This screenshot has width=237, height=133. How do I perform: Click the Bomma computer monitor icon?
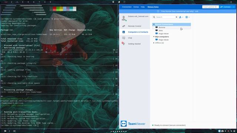(156, 27)
